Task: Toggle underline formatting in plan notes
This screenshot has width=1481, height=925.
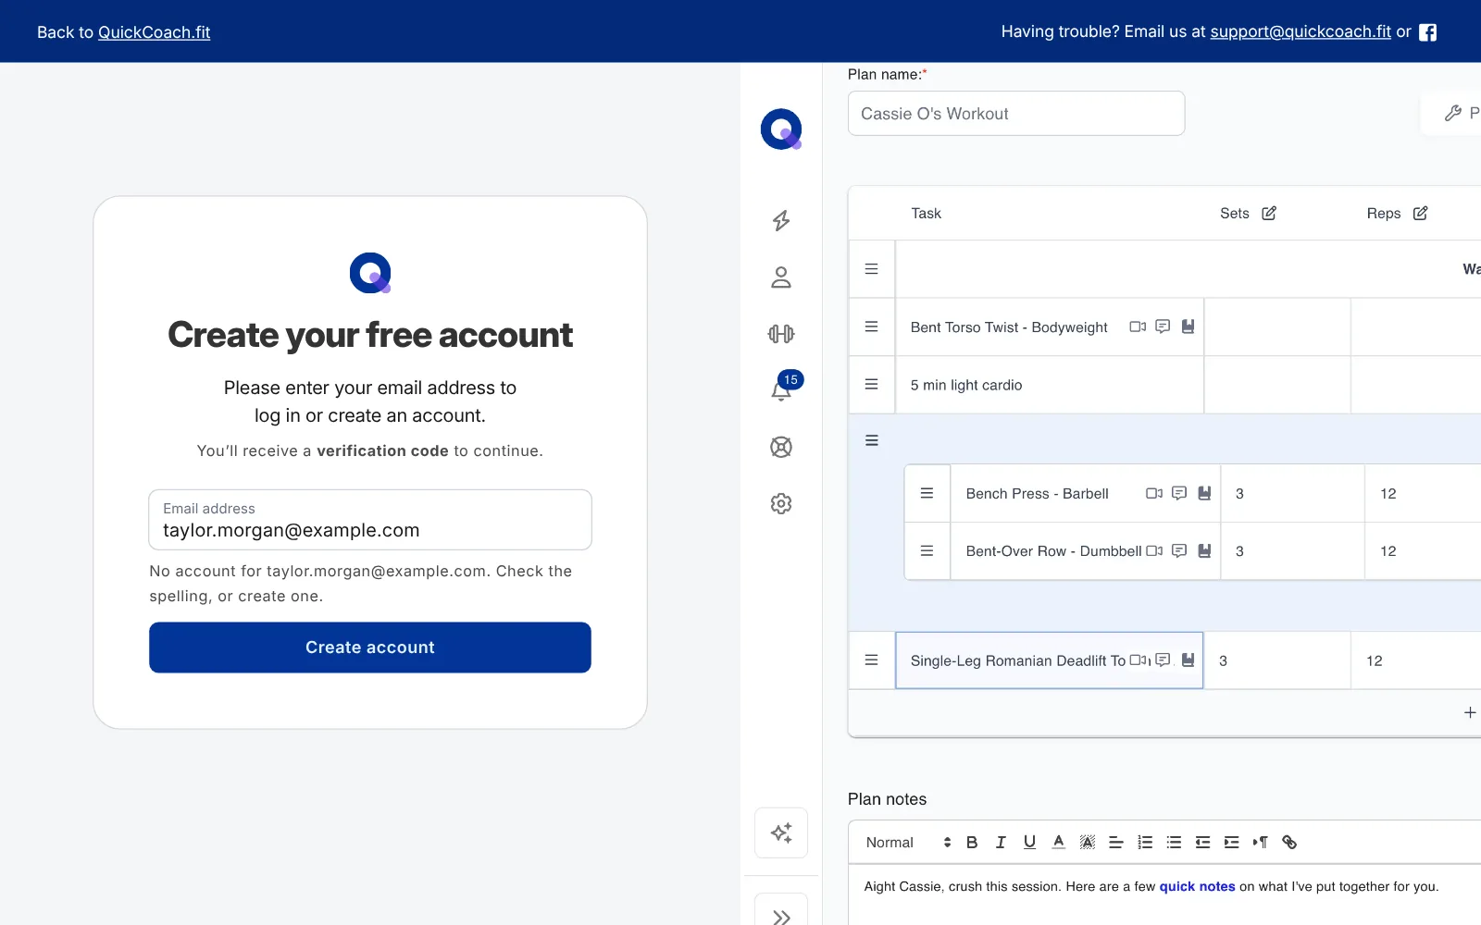Action: [x=1029, y=842]
